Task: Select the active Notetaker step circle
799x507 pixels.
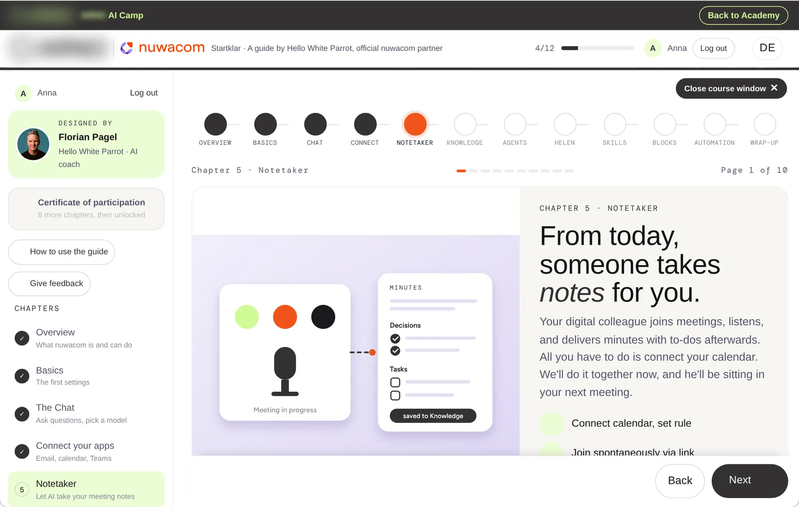Action: pos(415,124)
